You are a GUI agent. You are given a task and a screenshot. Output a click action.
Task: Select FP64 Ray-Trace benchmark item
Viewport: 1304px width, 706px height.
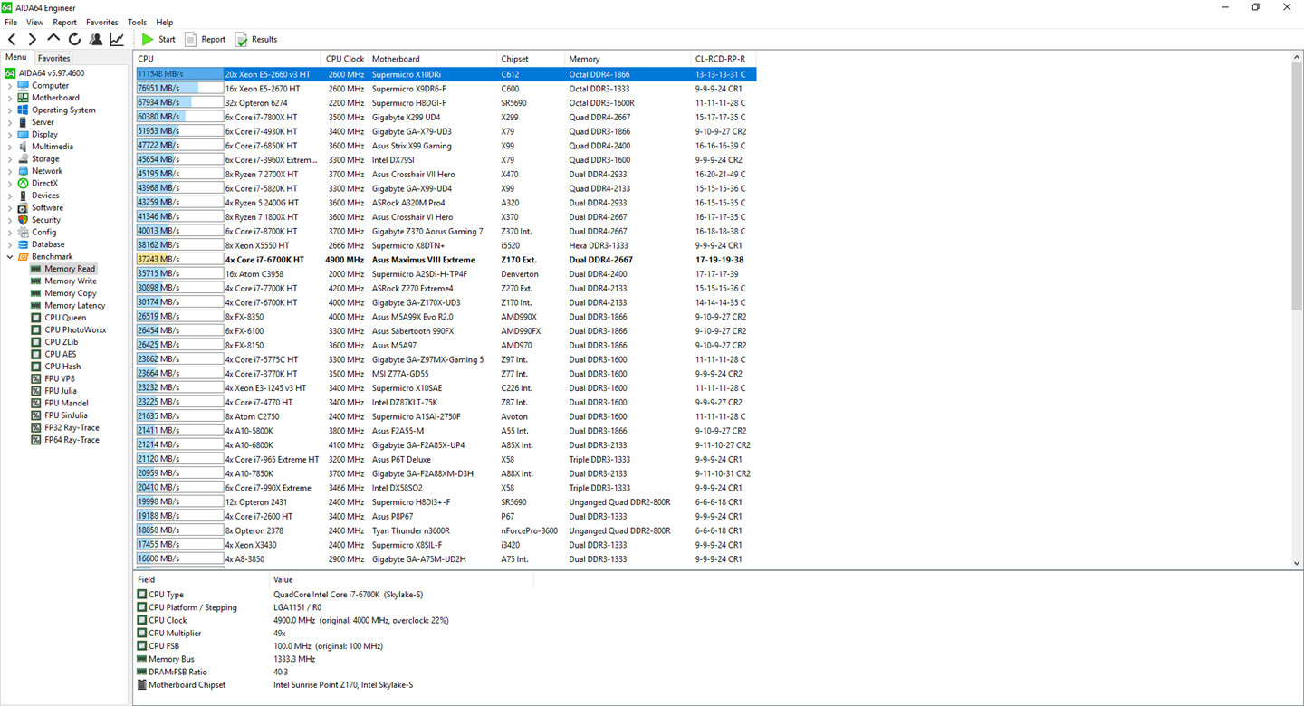[65, 440]
